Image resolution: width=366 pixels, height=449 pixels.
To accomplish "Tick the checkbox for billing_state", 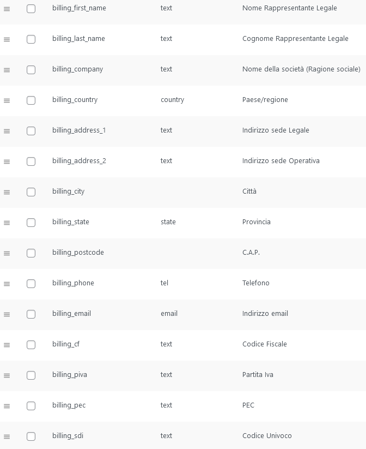I will (x=31, y=223).
